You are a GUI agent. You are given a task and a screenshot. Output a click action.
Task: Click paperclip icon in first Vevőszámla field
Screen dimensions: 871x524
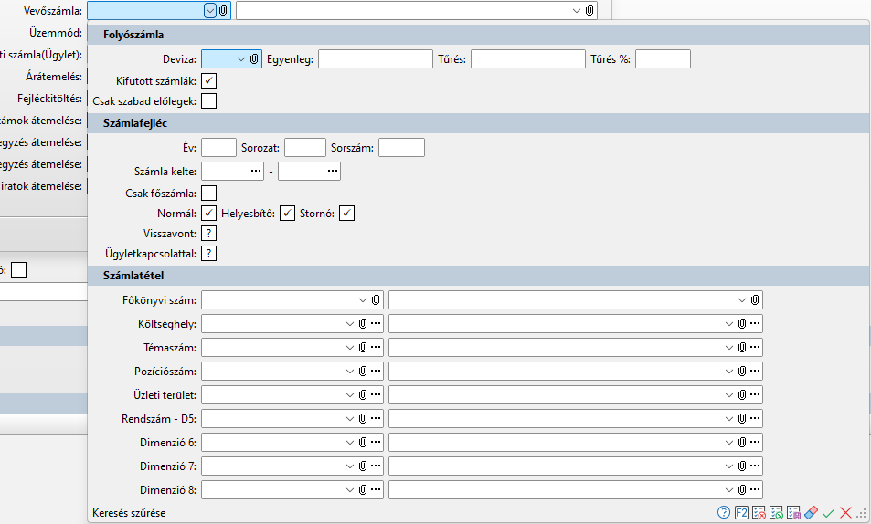[223, 11]
